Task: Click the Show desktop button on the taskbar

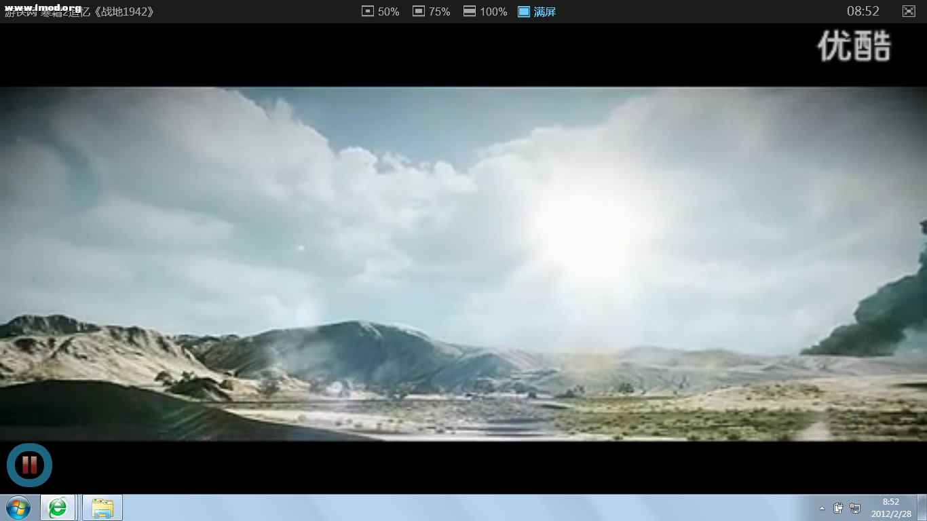Action: (922, 507)
